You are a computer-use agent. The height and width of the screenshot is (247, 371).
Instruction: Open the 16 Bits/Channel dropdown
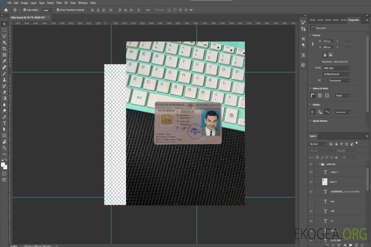click(x=336, y=74)
